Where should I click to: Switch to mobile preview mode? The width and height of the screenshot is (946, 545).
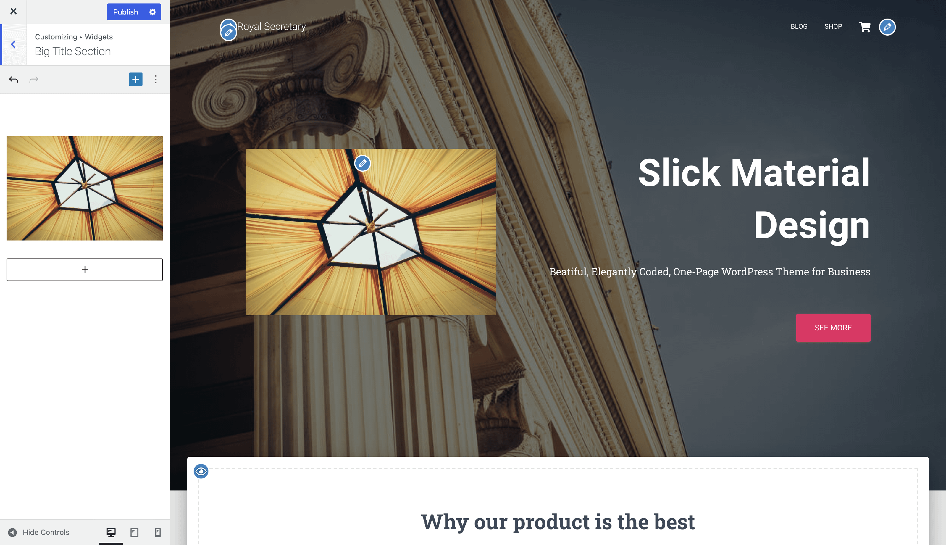pos(158,532)
